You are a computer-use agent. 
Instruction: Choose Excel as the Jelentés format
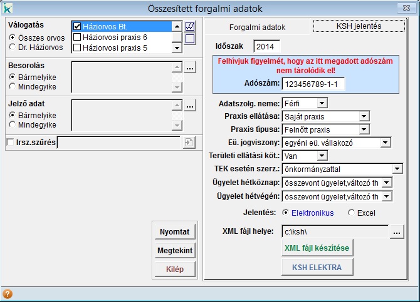pos(351,213)
